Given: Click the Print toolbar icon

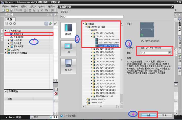Looking at the screenshot, I should coord(25,10).
